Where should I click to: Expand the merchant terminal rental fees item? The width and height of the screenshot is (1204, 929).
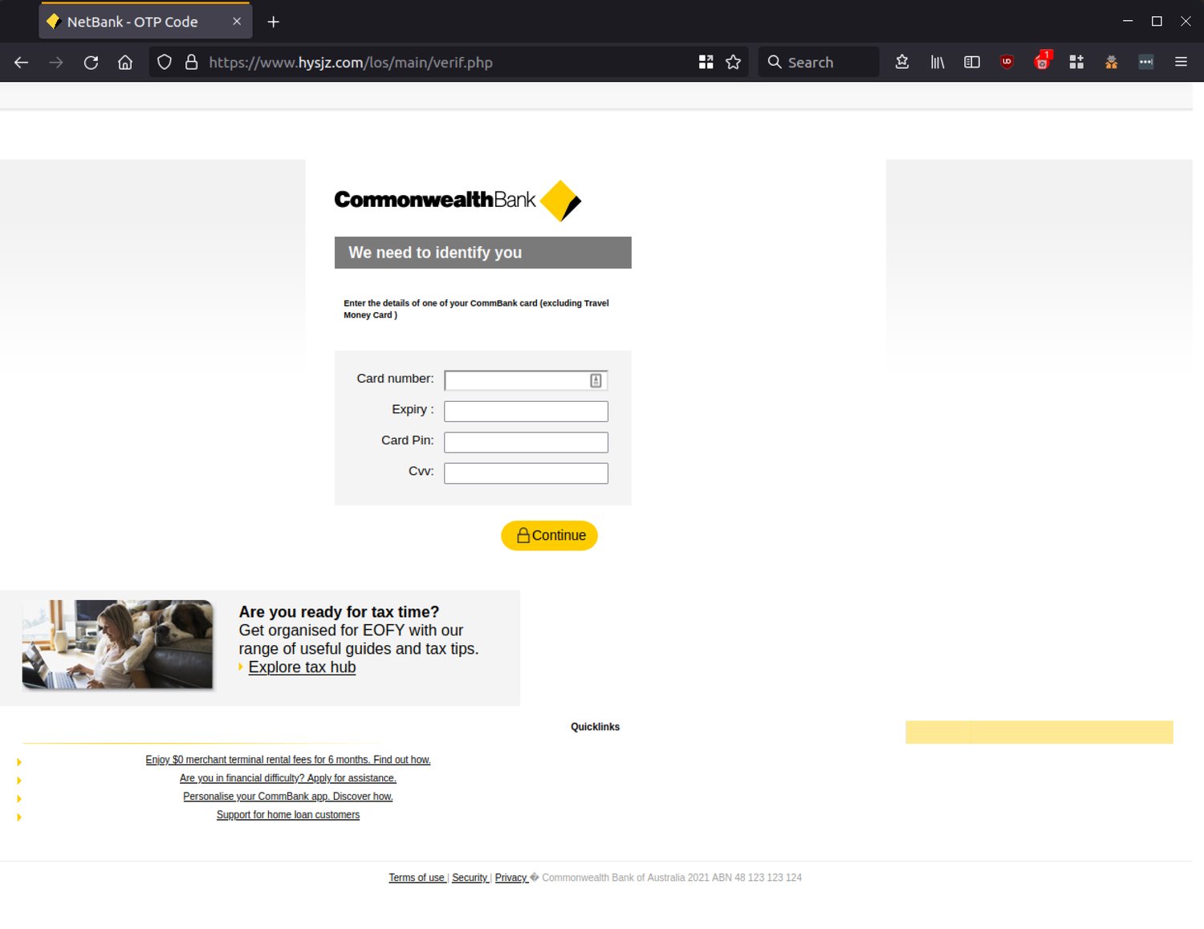(x=18, y=761)
